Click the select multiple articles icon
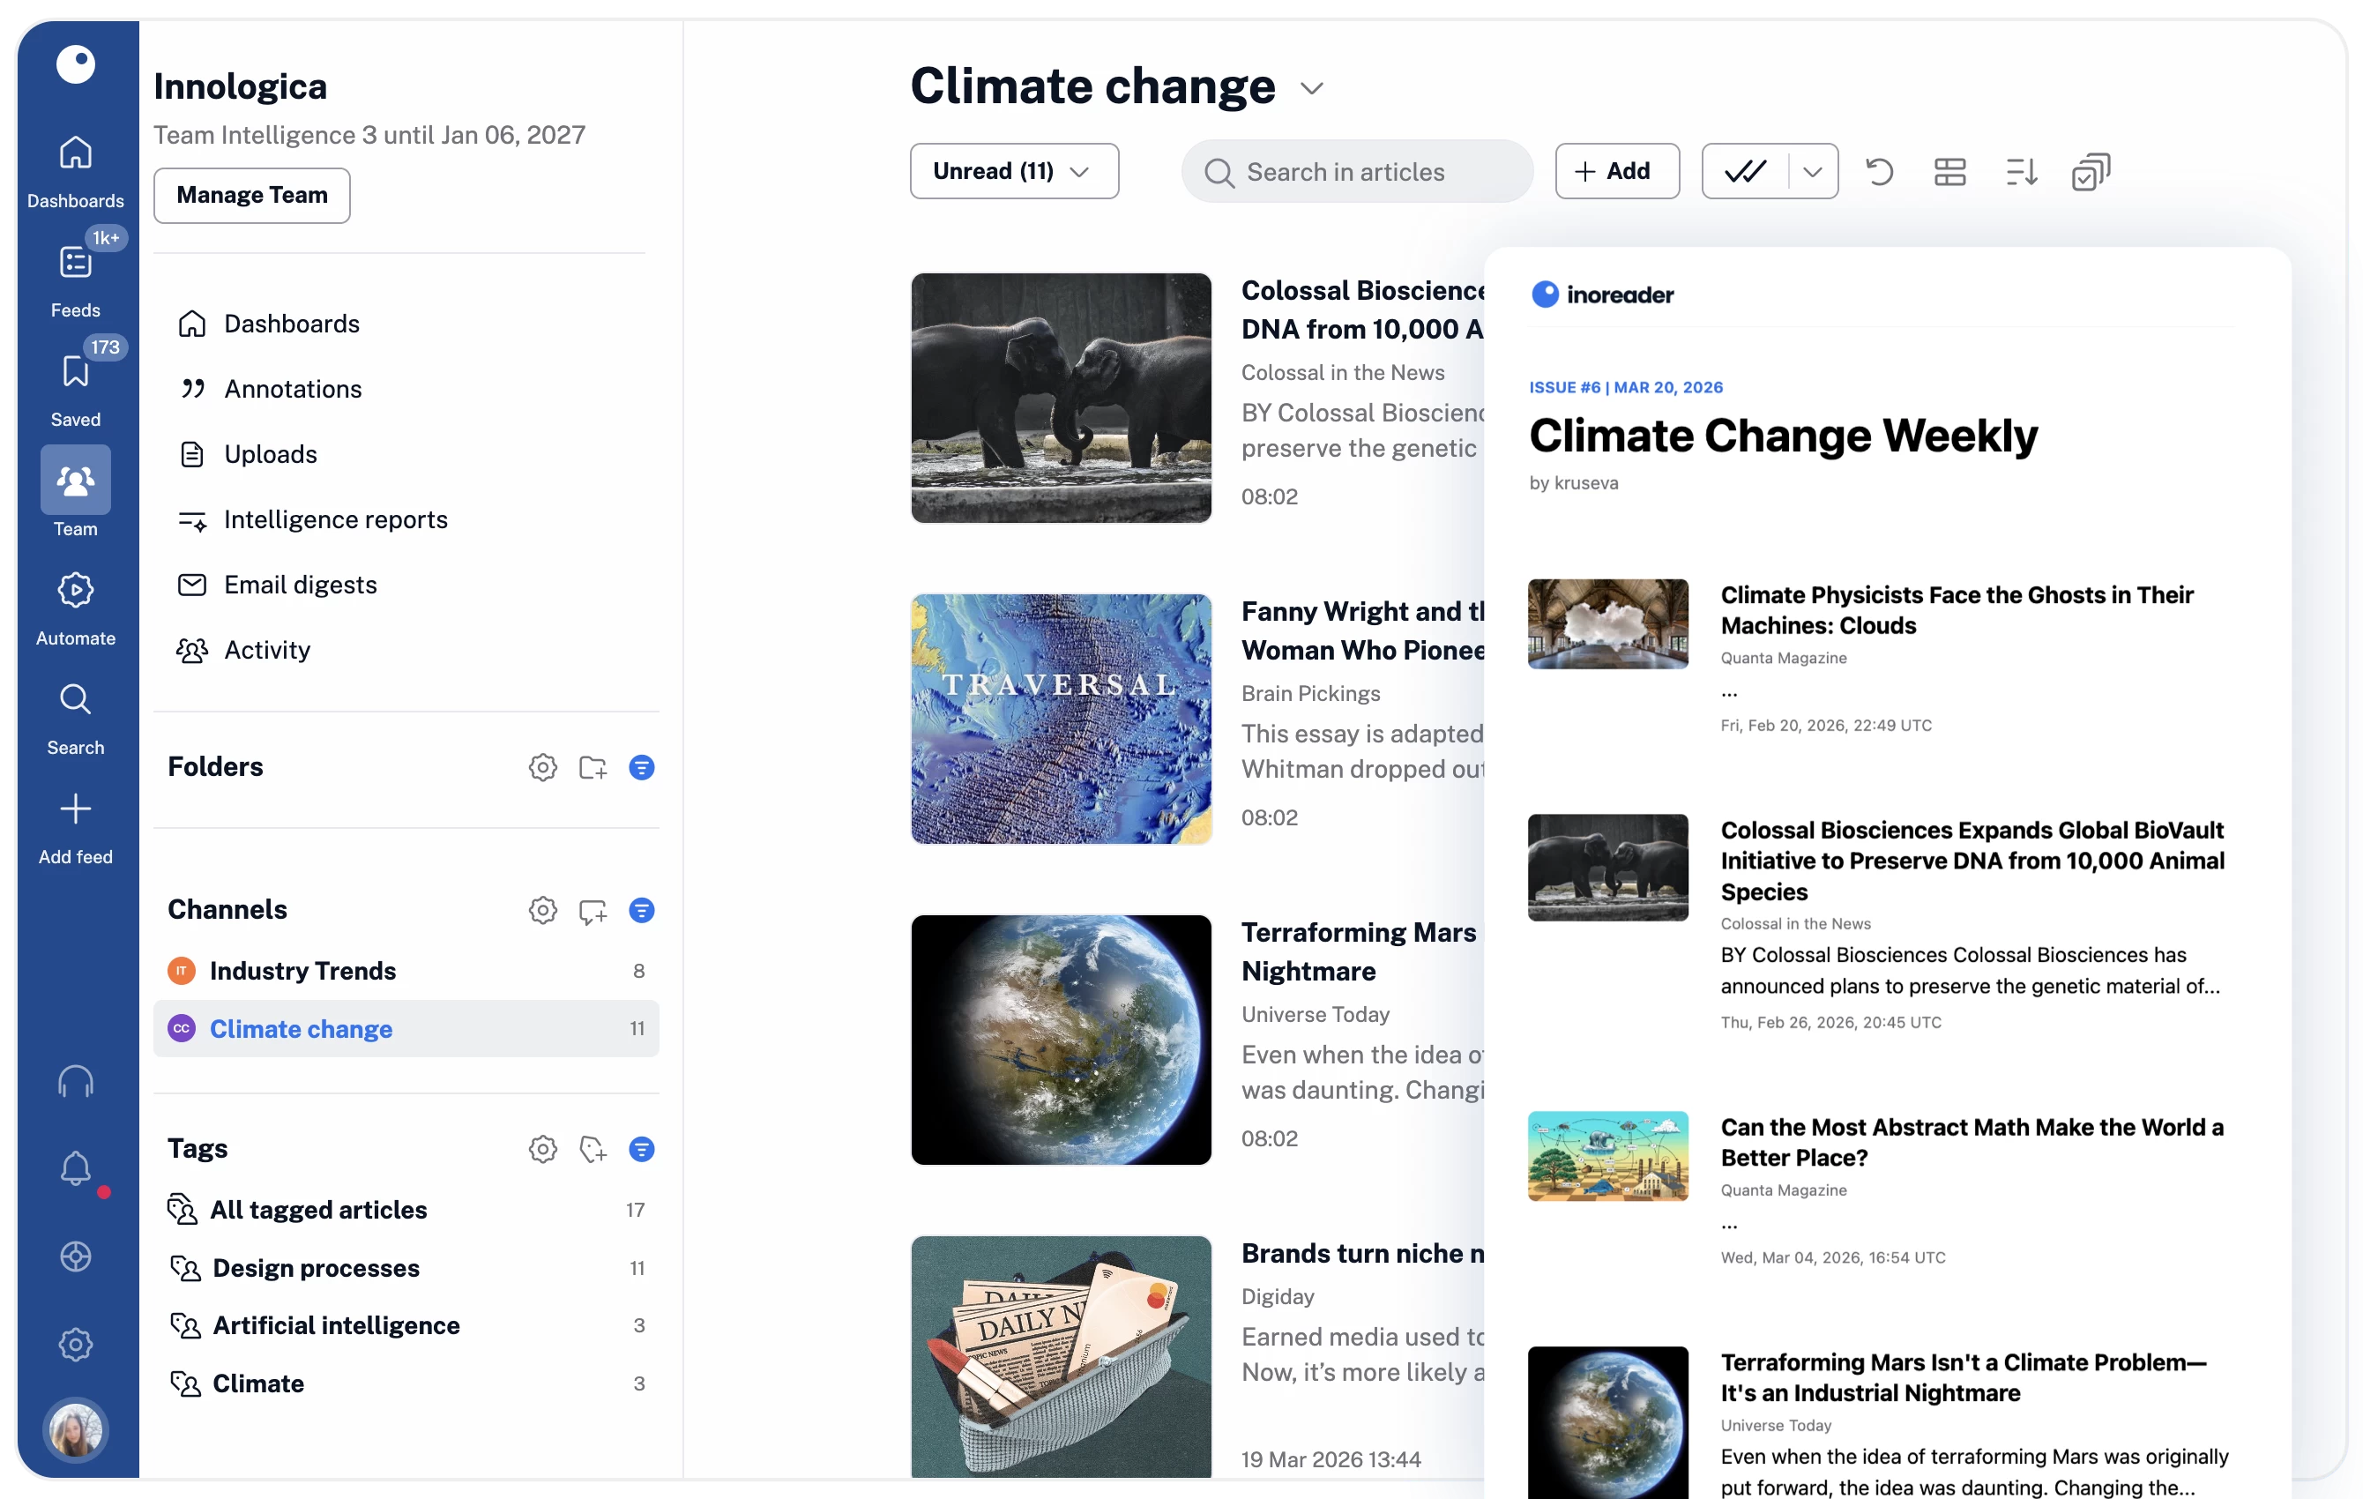The image size is (2363, 1499). 2091,172
